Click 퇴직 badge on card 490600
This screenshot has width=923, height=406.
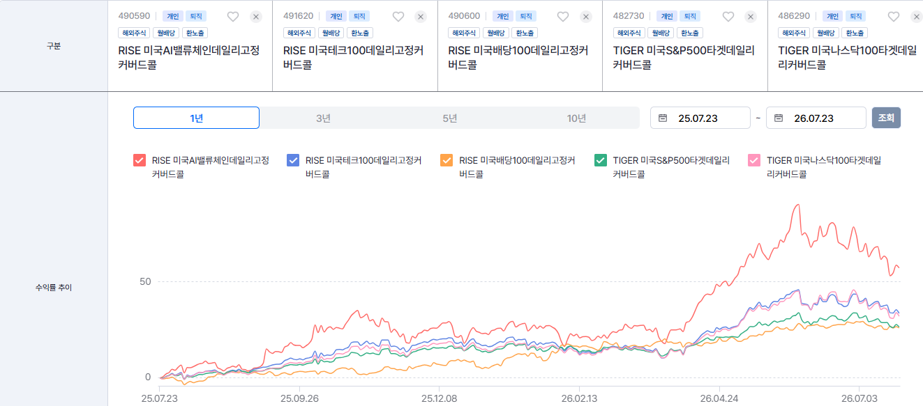[x=525, y=16]
